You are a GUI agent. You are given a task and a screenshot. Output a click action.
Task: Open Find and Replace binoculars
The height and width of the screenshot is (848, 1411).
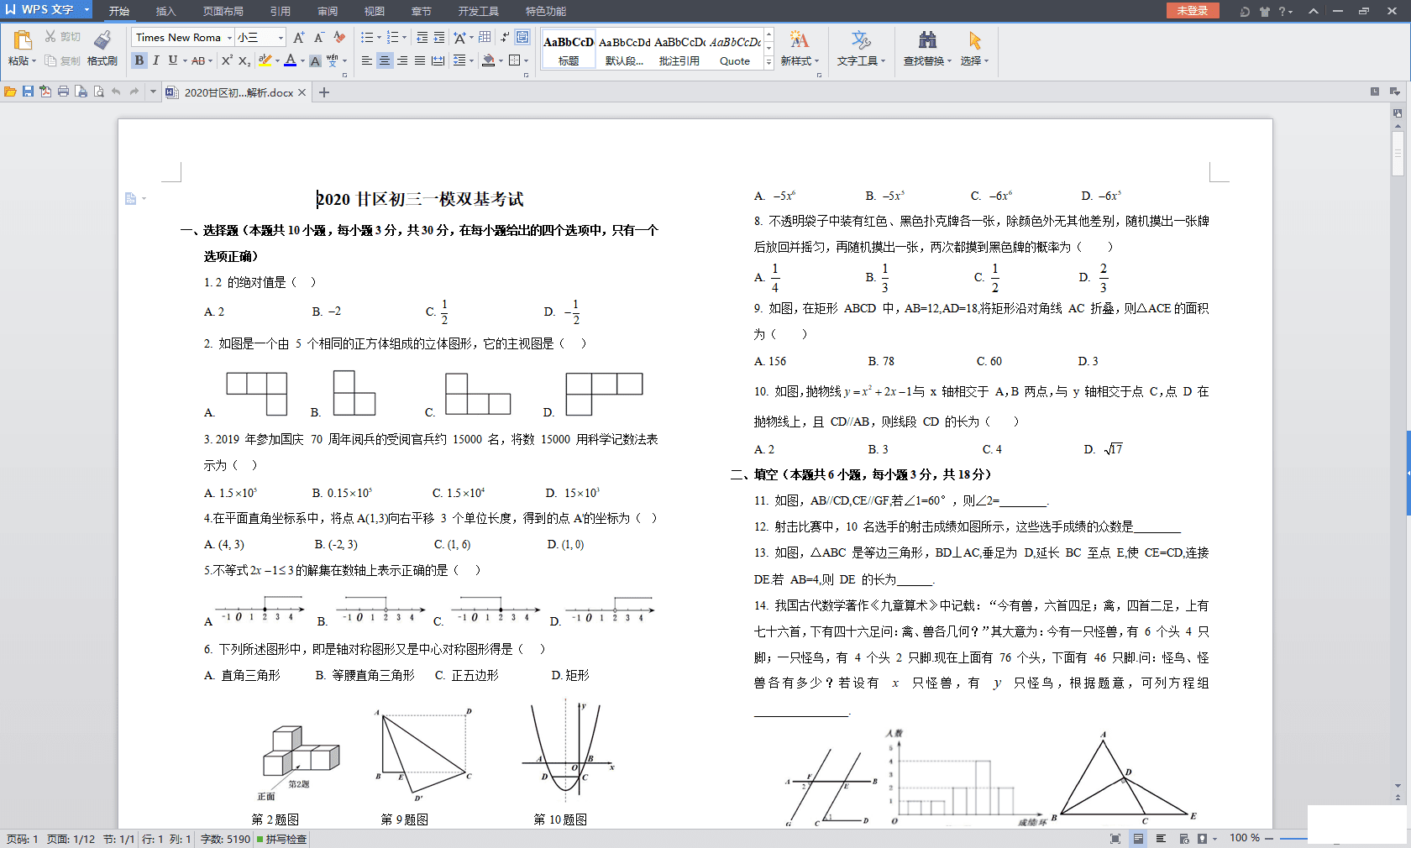927,39
